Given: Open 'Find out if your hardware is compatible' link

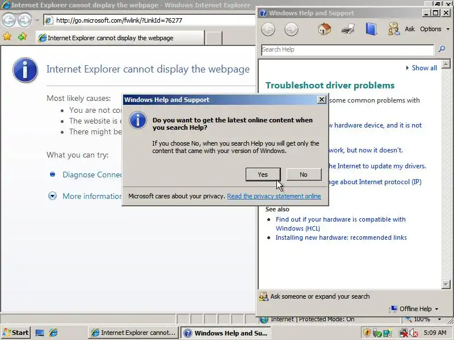Looking at the screenshot, I should tap(340, 224).
